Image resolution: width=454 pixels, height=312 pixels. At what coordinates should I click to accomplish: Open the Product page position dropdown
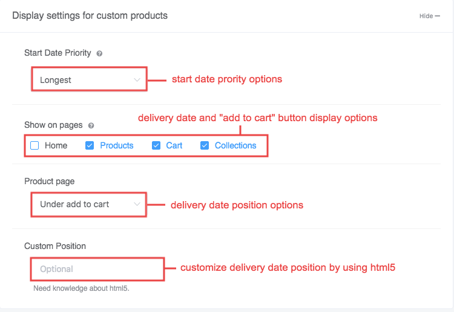(x=88, y=204)
